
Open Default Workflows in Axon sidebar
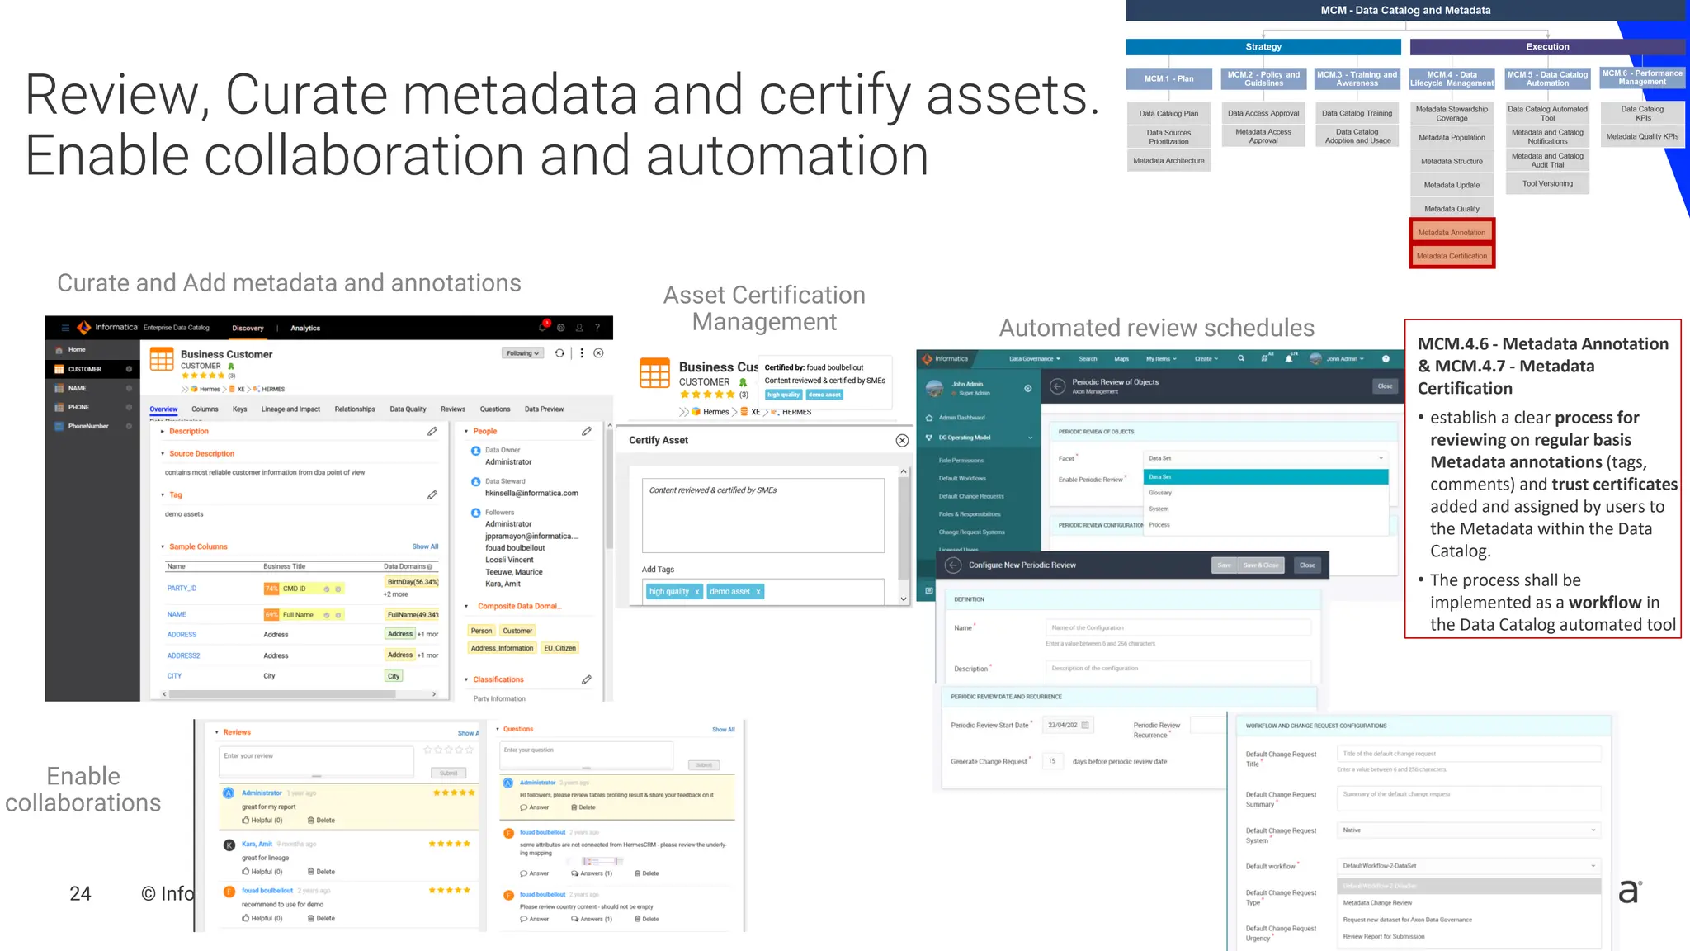point(962,479)
